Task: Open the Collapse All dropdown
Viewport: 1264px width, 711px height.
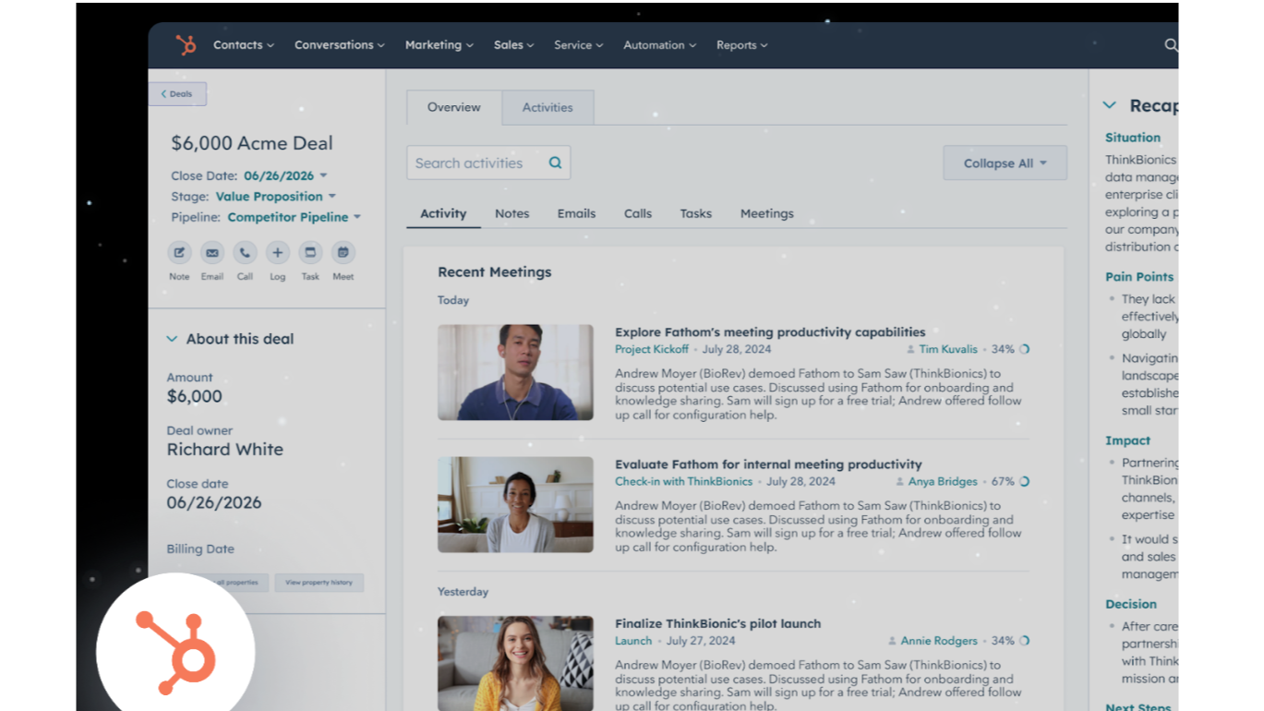Action: [1005, 163]
